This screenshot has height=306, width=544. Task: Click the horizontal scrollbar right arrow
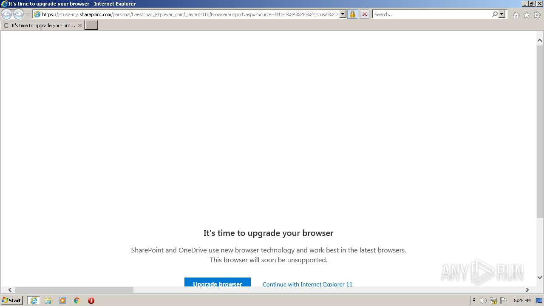(x=527, y=290)
